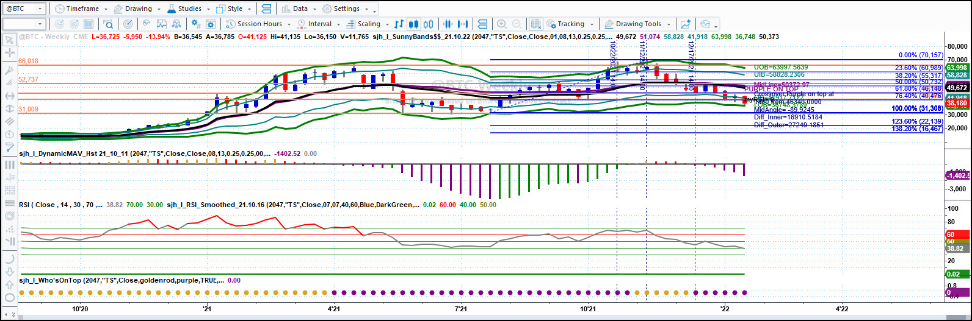Click the chart with pin study icon
Viewport: 972px width, 321px height.
click(162, 24)
